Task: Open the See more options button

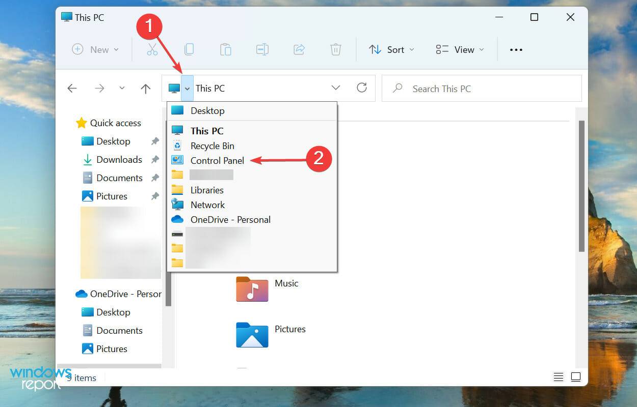Action: 516,49
